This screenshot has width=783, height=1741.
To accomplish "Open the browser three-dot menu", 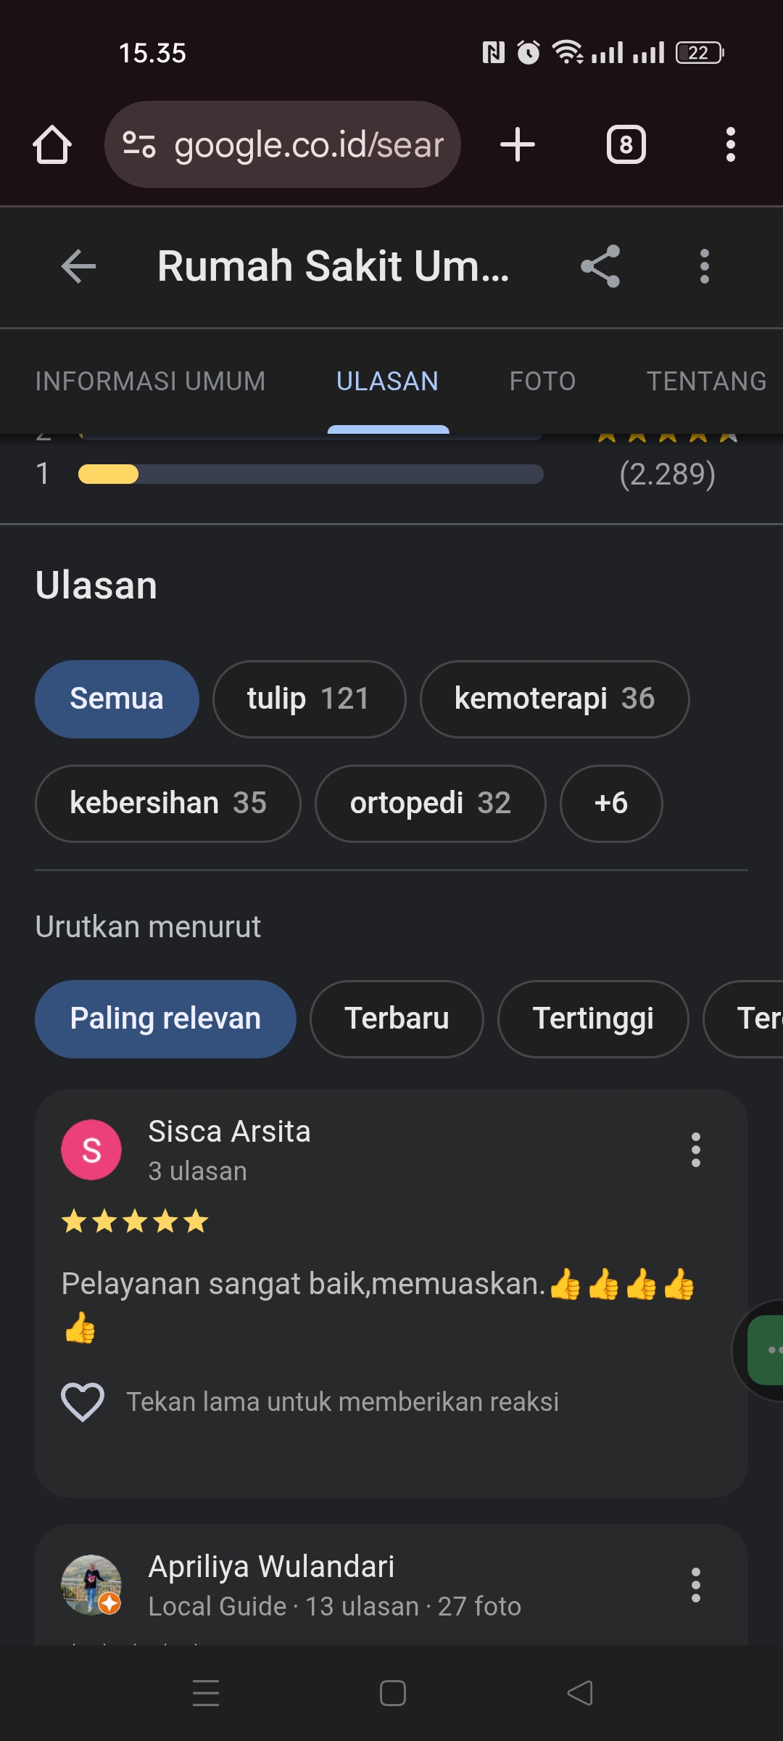I will (x=730, y=144).
